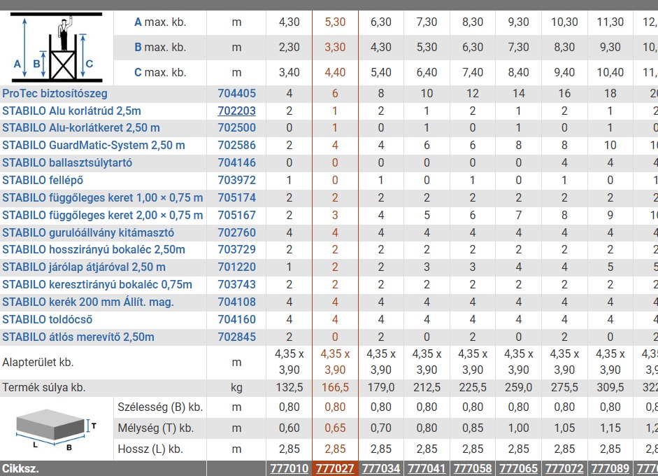The width and height of the screenshot is (658, 476).
Task: Click article number 703743
Action: click(x=236, y=284)
